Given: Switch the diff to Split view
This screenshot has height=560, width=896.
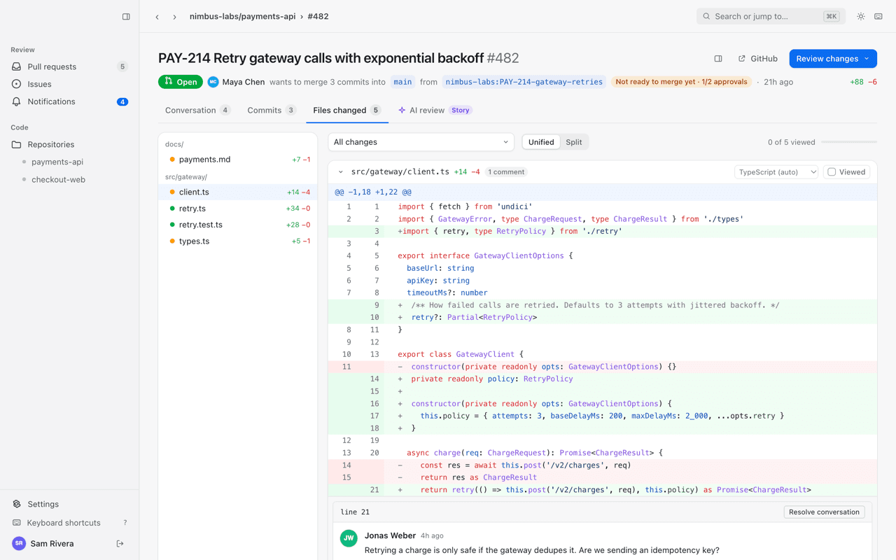Looking at the screenshot, I should tap(573, 142).
